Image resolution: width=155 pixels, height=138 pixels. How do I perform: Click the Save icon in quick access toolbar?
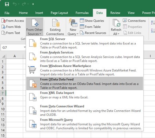click(x=7, y=4)
